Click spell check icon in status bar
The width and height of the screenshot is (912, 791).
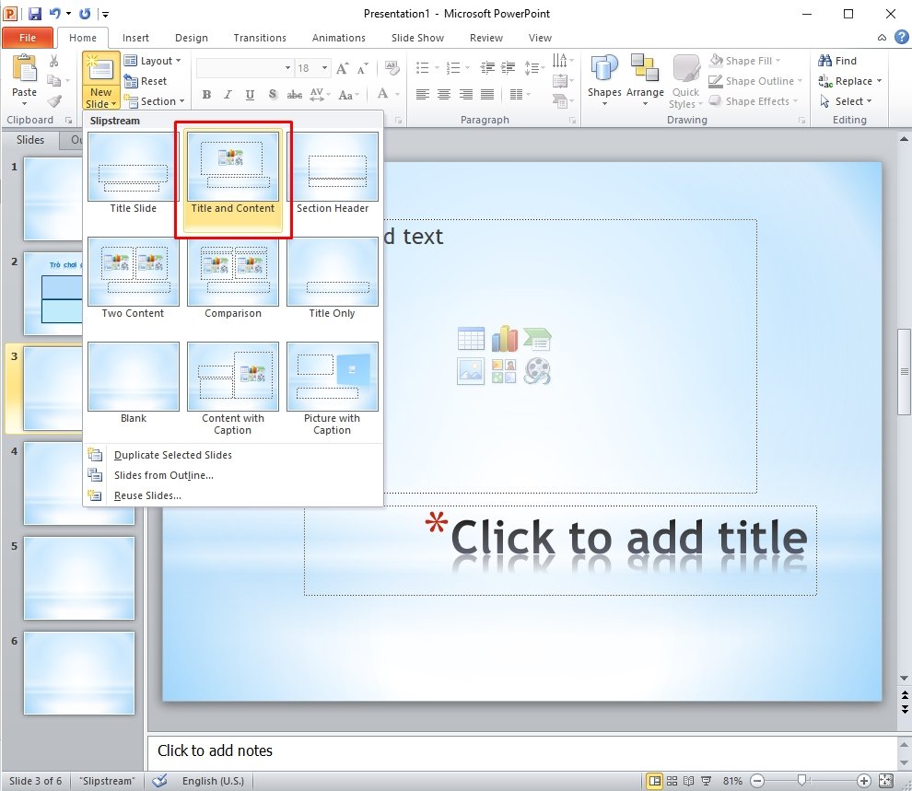point(160,781)
